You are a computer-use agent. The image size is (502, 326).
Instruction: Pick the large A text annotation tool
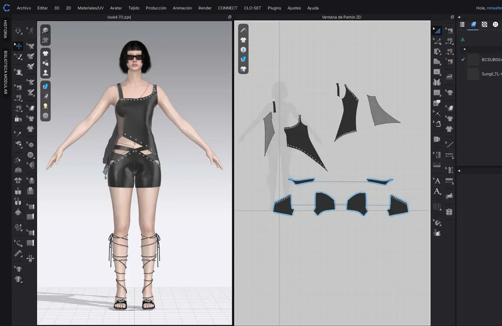pyautogui.click(x=437, y=191)
